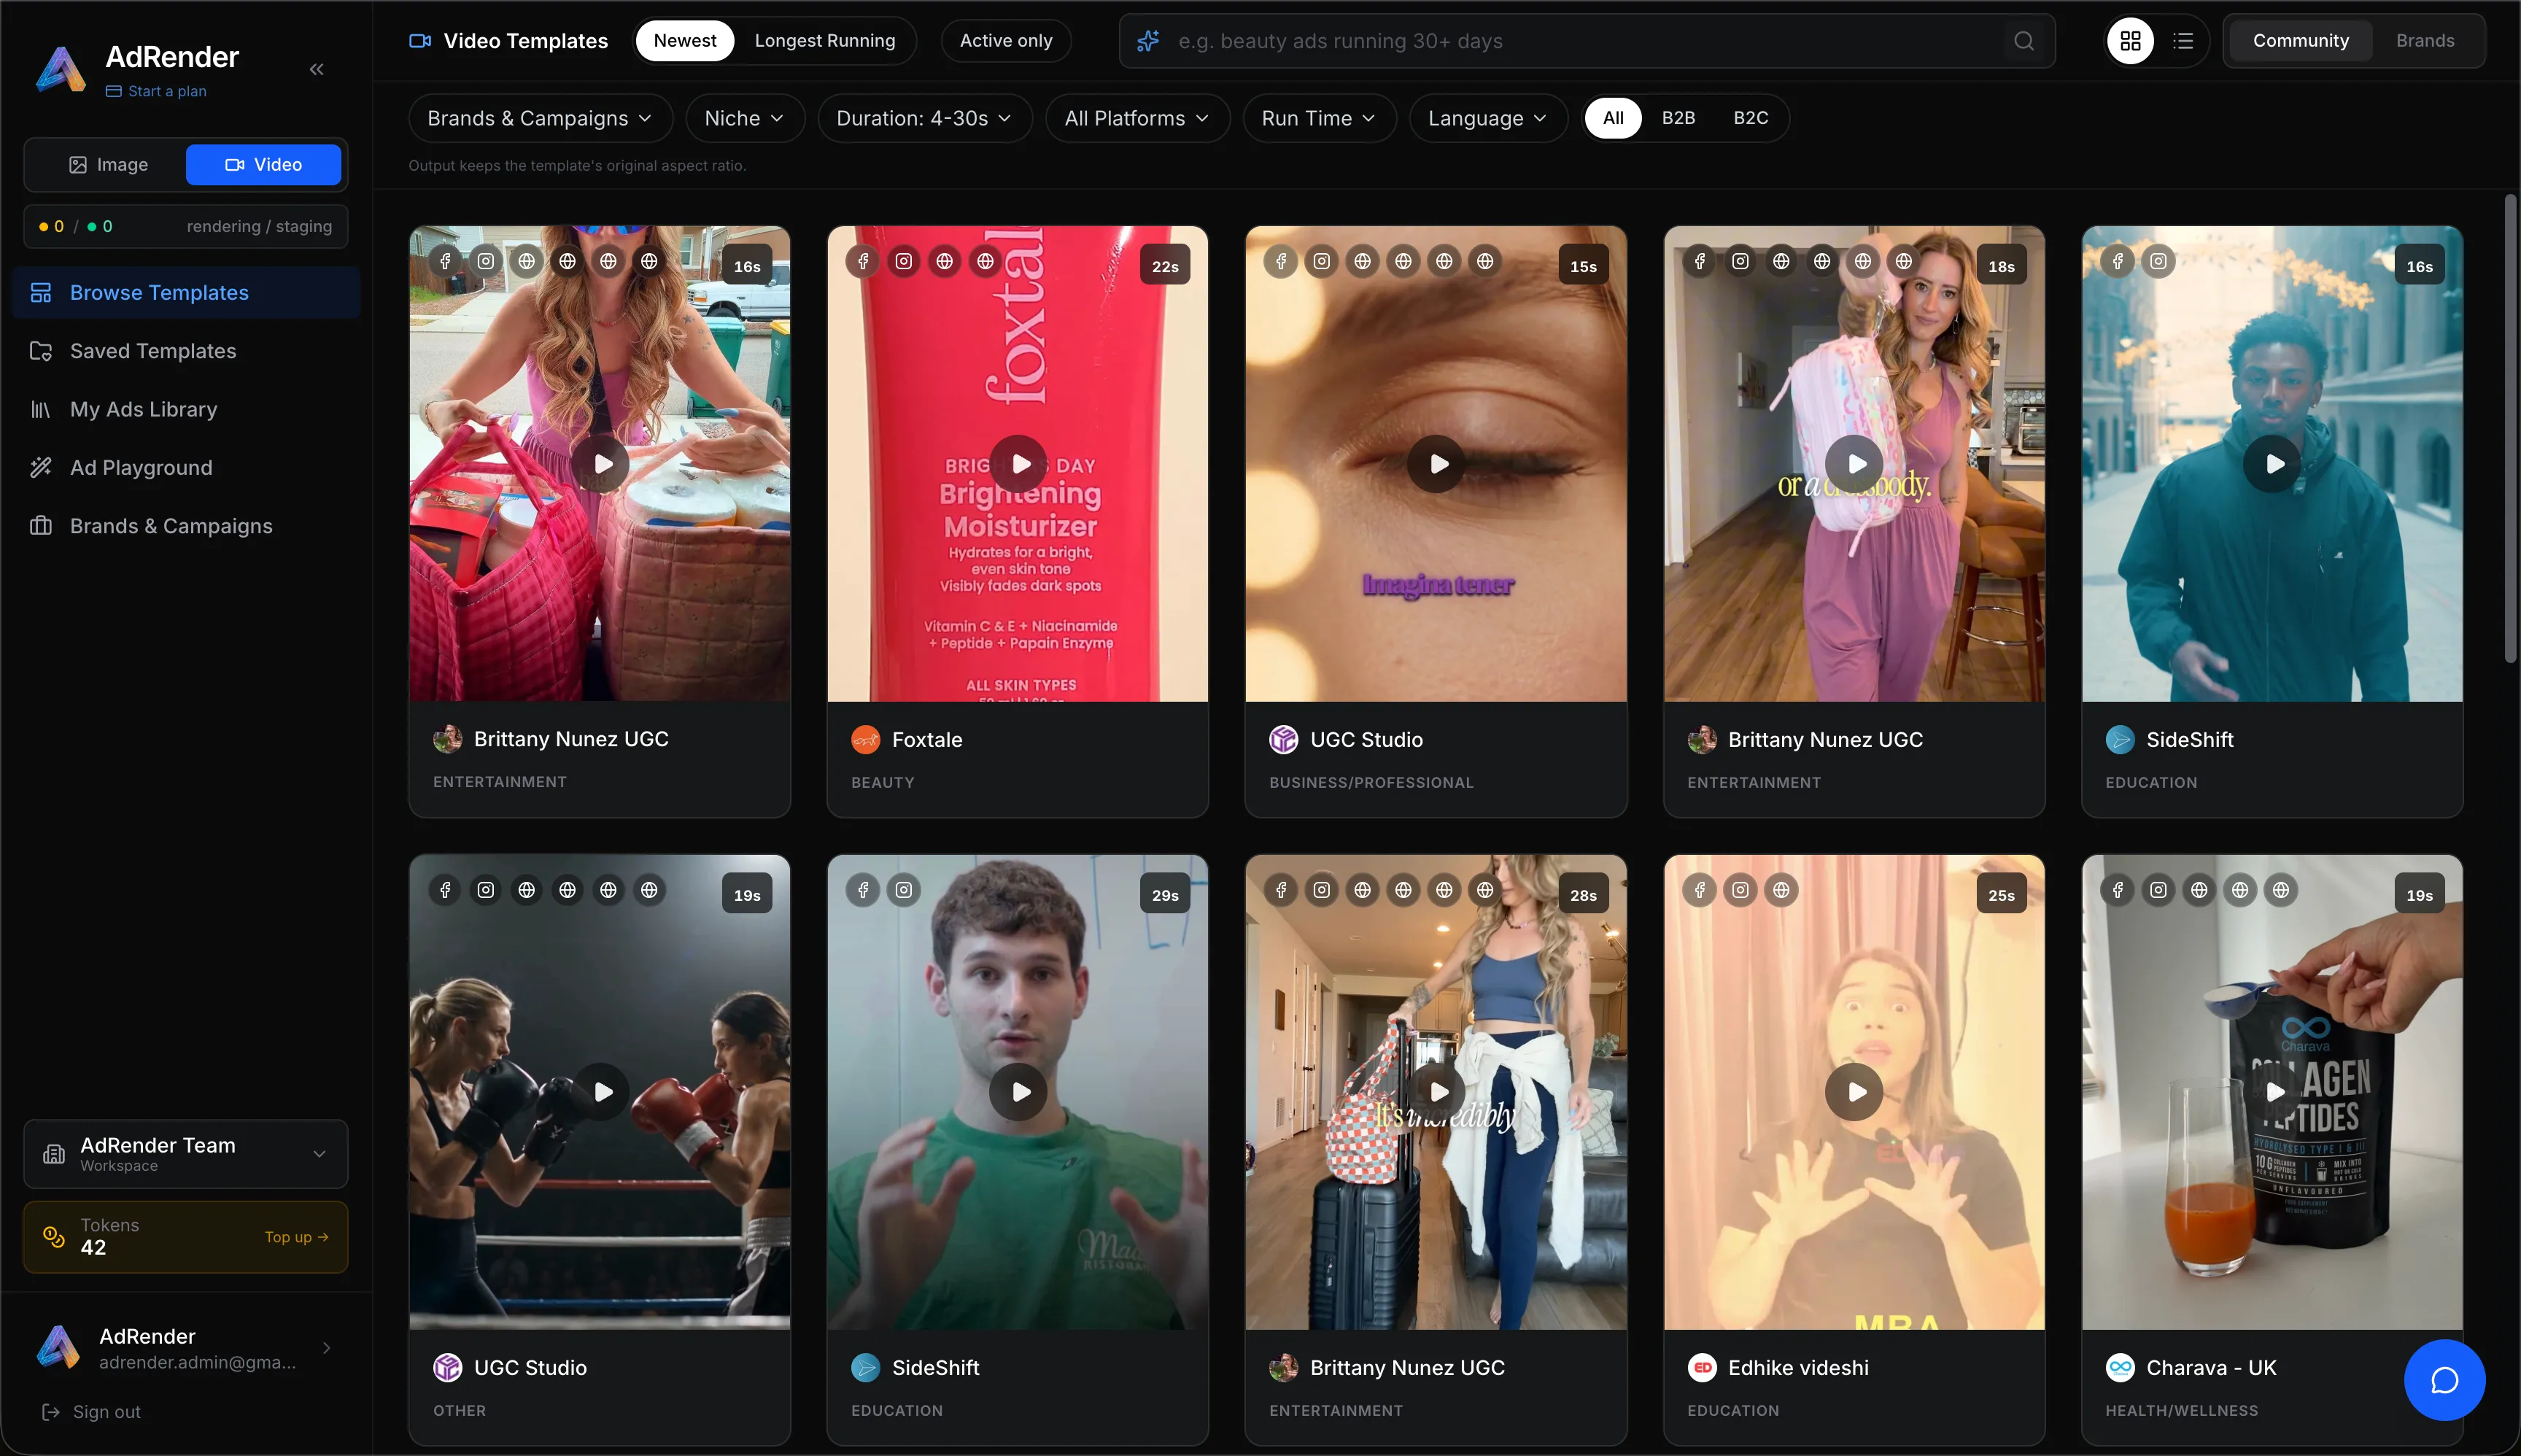Play the top SideShift education video
This screenshot has height=1456, width=2521.
[x=2273, y=464]
